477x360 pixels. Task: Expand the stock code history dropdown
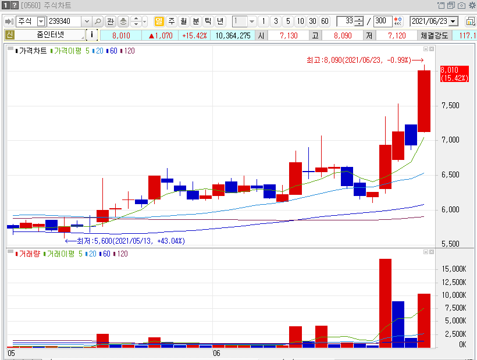(87, 22)
